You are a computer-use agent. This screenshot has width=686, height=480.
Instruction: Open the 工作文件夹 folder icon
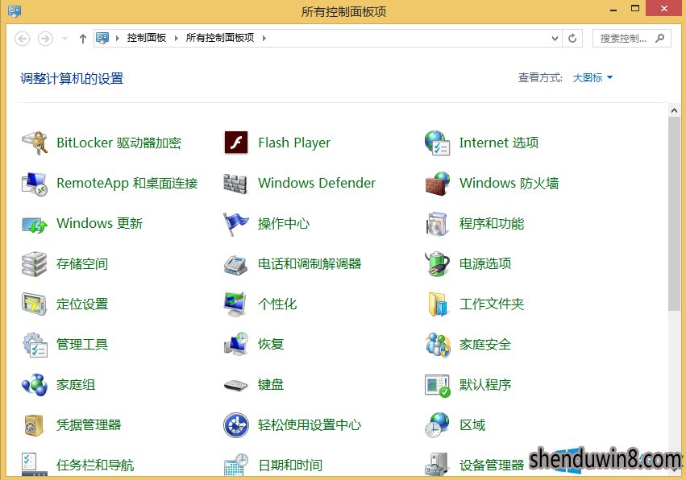tap(438, 304)
